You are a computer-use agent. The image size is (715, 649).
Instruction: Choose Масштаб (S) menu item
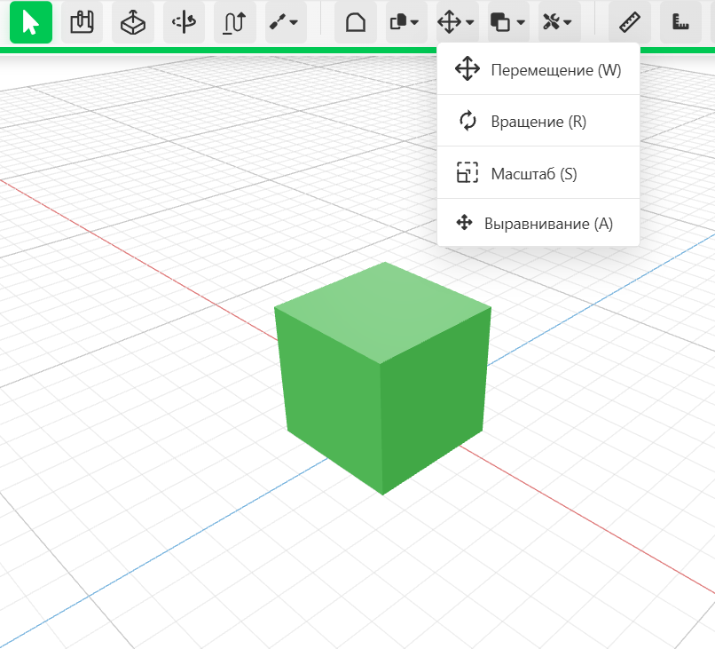point(538,173)
